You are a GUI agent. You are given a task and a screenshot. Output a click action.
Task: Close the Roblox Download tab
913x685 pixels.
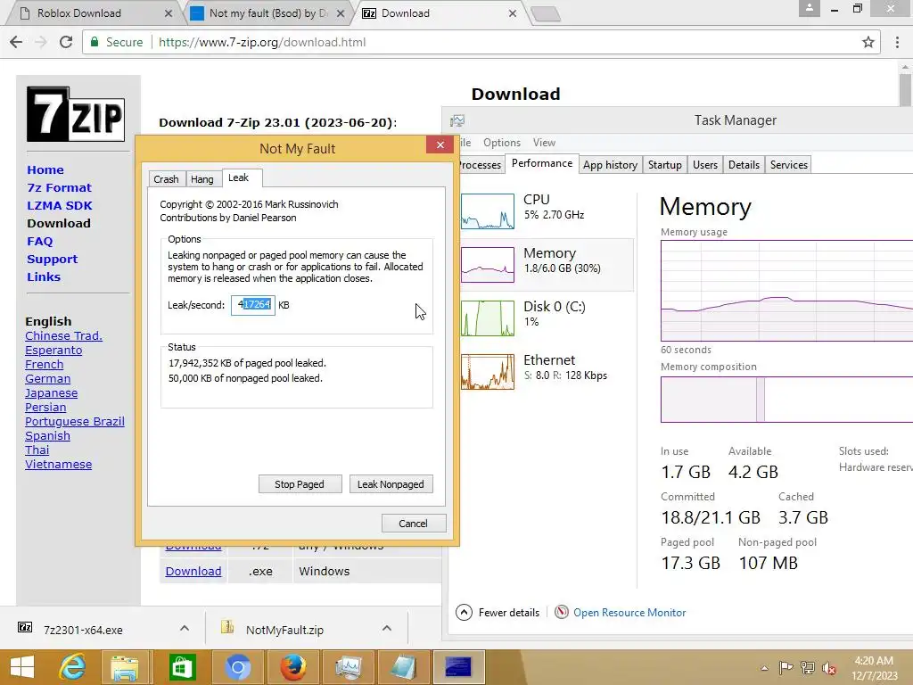169,12
